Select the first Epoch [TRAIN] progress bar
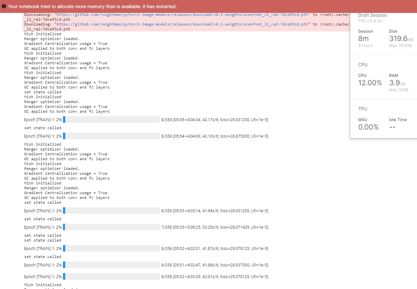 [111, 119]
